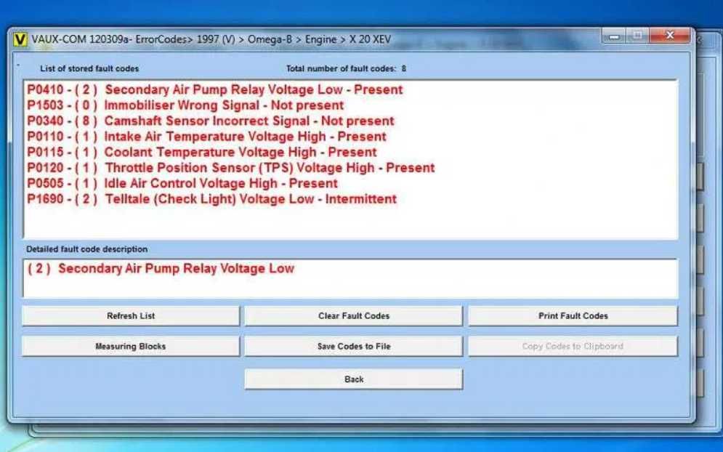Viewport: 723px width, 452px height.
Task: Click the maximize window button
Action: [638, 36]
